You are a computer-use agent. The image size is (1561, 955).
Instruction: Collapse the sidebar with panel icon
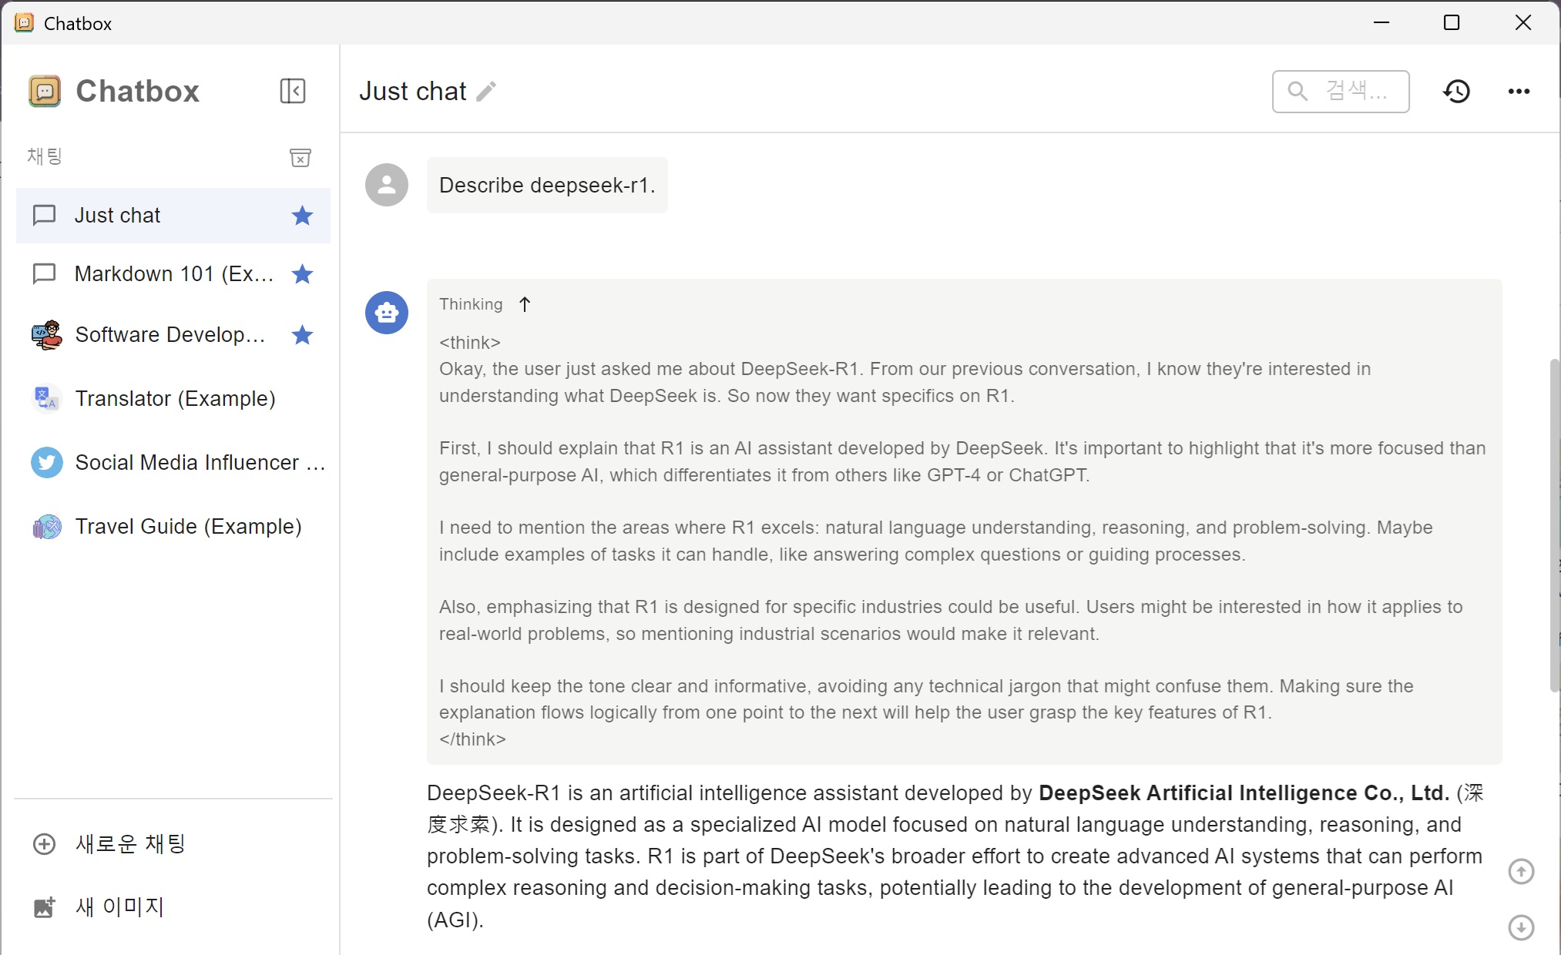pyautogui.click(x=292, y=91)
